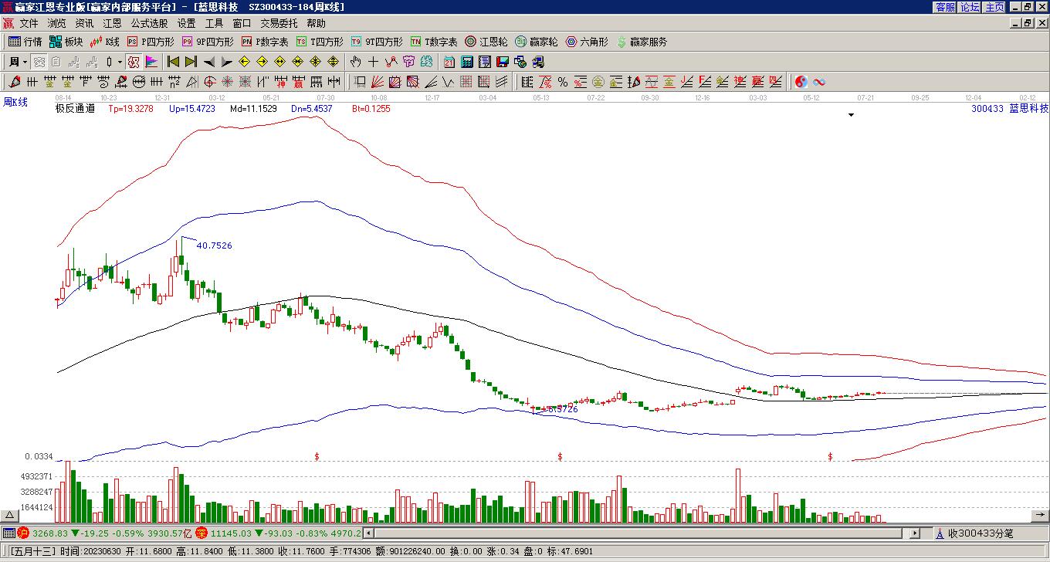Select the red pencil drawing tool
Screen dimensions: 1050x562
click(x=15, y=82)
